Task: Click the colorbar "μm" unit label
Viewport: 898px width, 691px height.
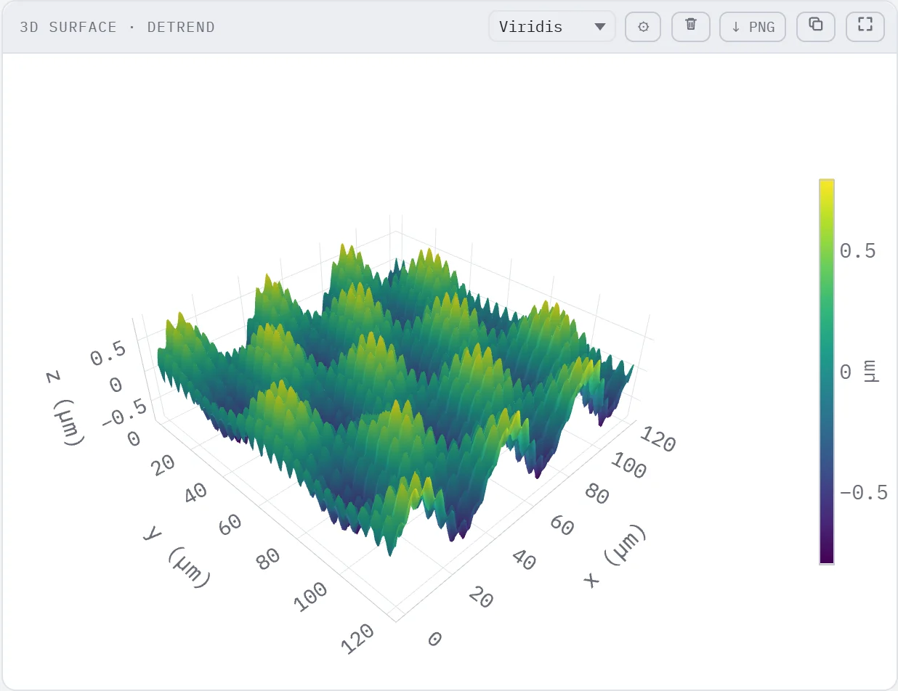Action: [870, 371]
